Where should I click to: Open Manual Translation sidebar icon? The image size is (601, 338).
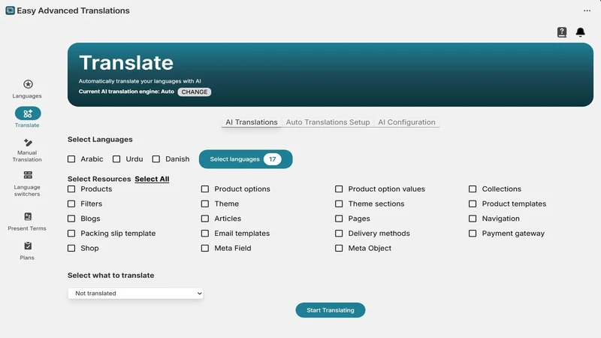(x=28, y=143)
